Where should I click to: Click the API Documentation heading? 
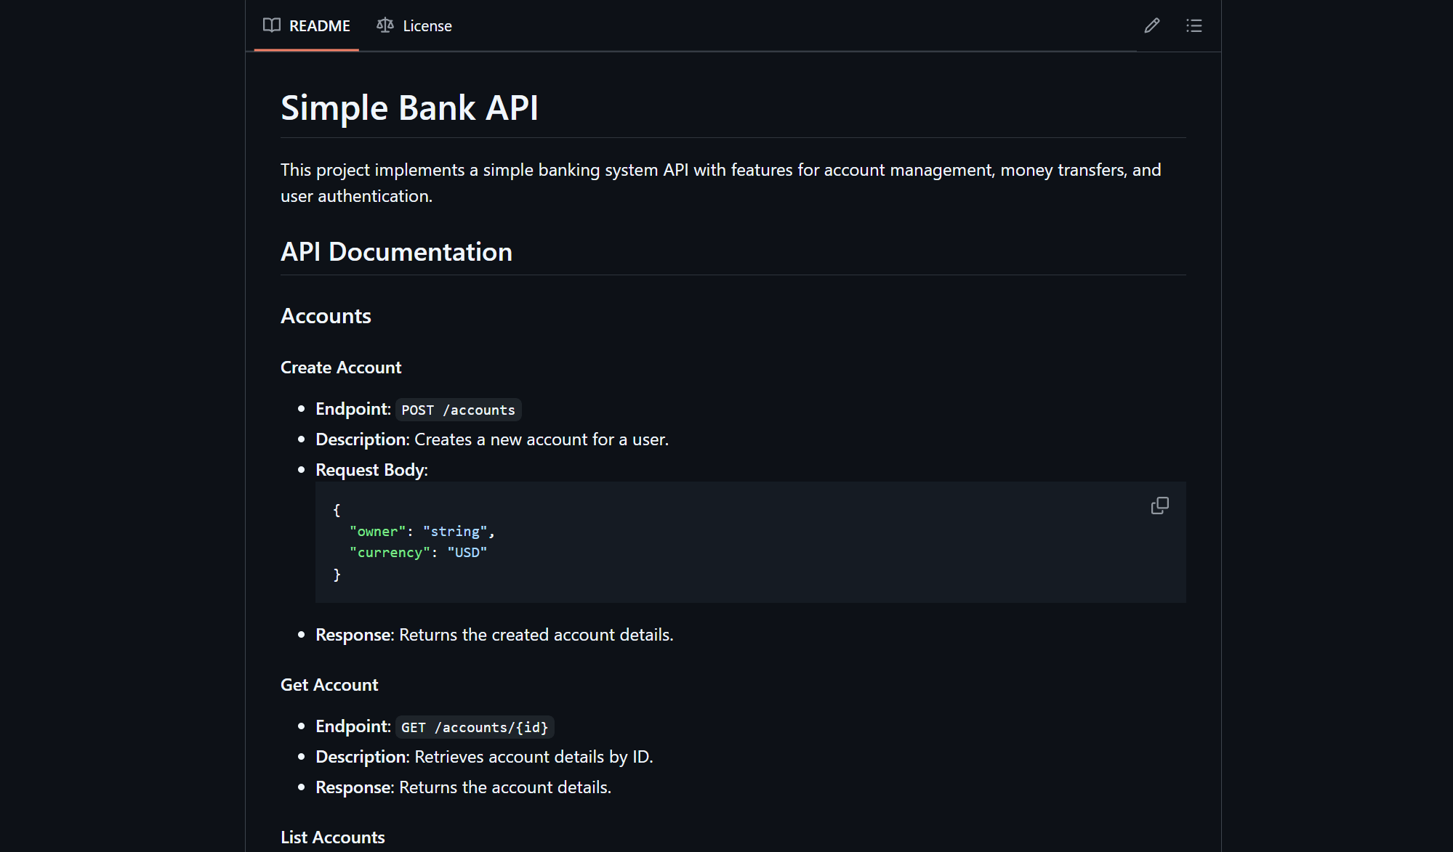[396, 252]
